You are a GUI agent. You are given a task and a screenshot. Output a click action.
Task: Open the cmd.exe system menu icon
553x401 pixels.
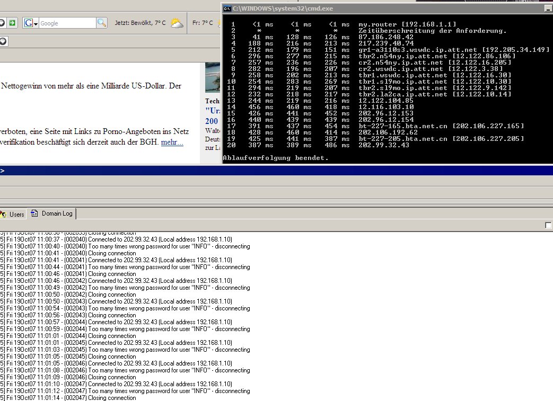226,8
